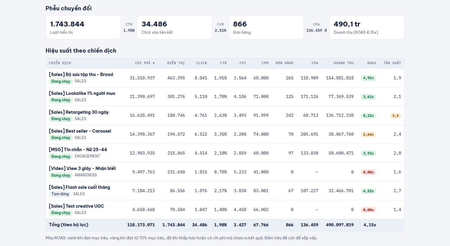Select the Click vào liên kết funnel card
450x246 pixels.
[x=175, y=27]
